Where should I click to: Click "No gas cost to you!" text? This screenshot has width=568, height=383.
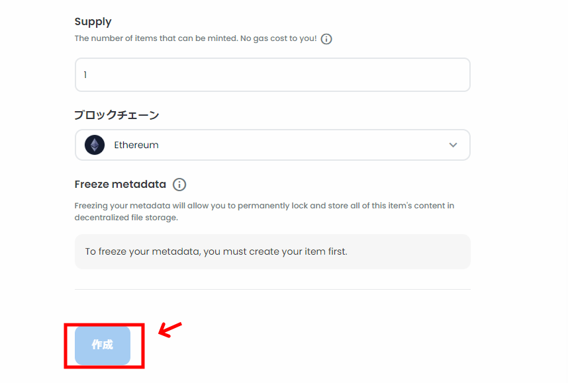tap(279, 38)
